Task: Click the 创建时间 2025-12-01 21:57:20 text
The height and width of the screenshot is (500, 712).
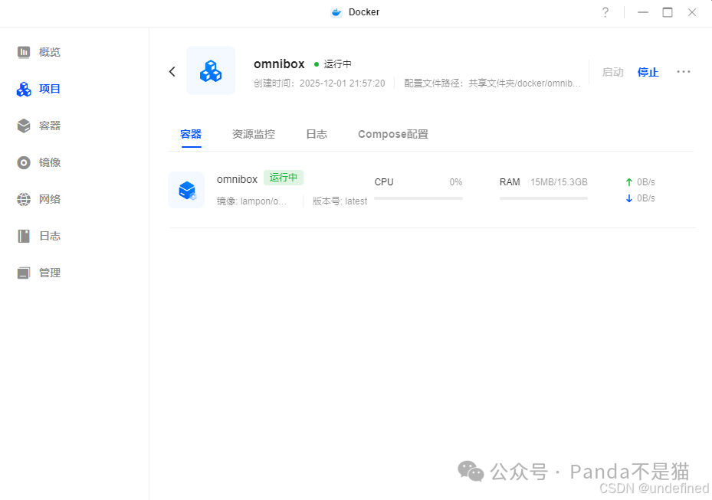Action: click(x=320, y=83)
